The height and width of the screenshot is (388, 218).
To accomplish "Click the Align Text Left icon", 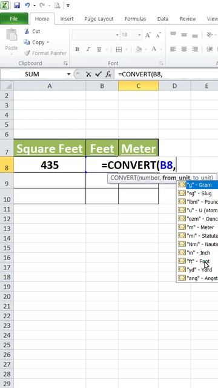I will (173, 49).
